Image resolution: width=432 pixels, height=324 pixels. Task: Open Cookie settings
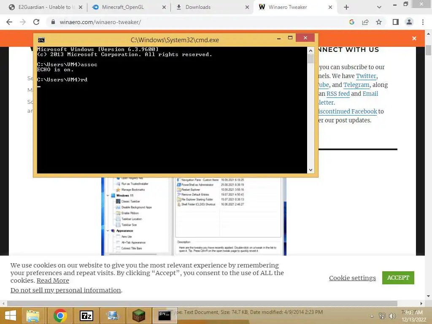(x=352, y=278)
